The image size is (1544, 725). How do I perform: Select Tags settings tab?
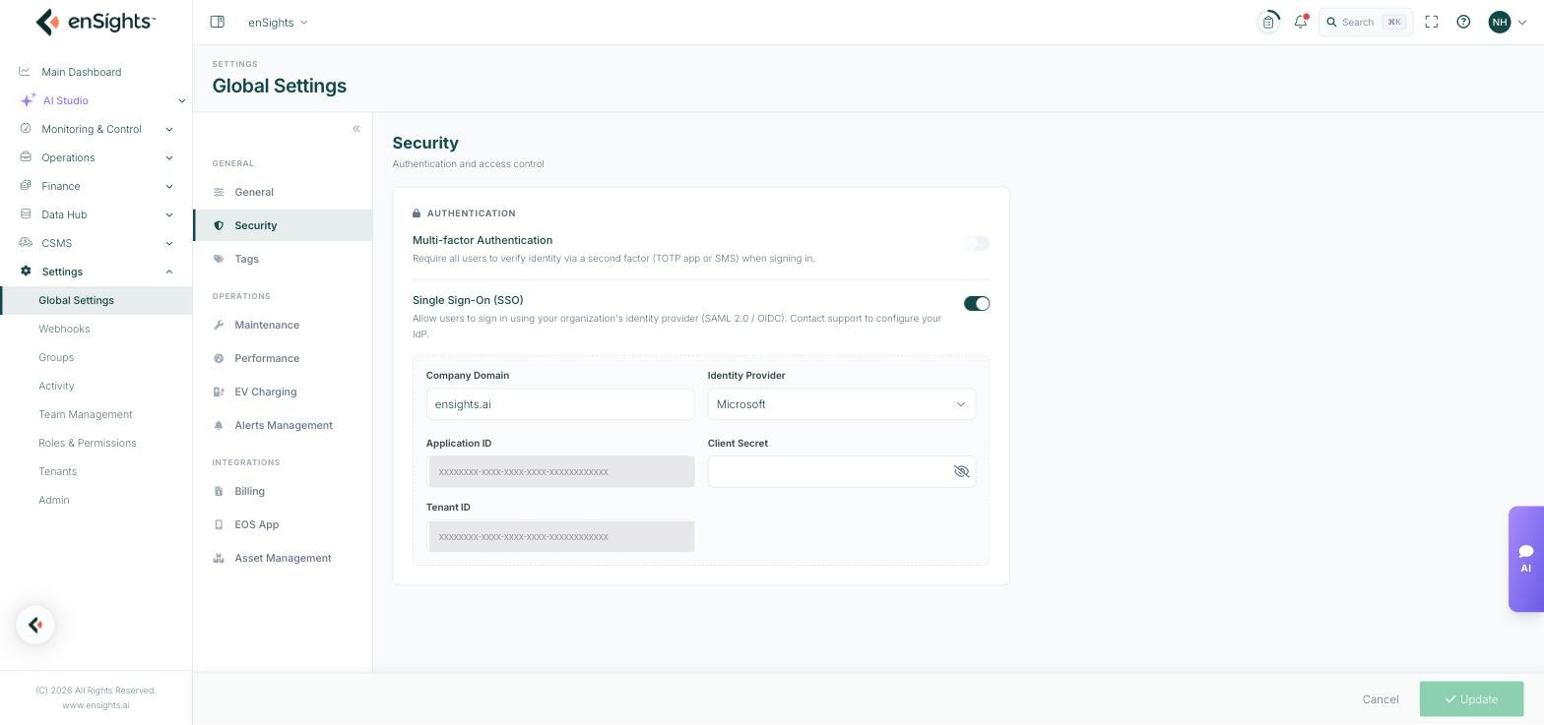click(283, 259)
